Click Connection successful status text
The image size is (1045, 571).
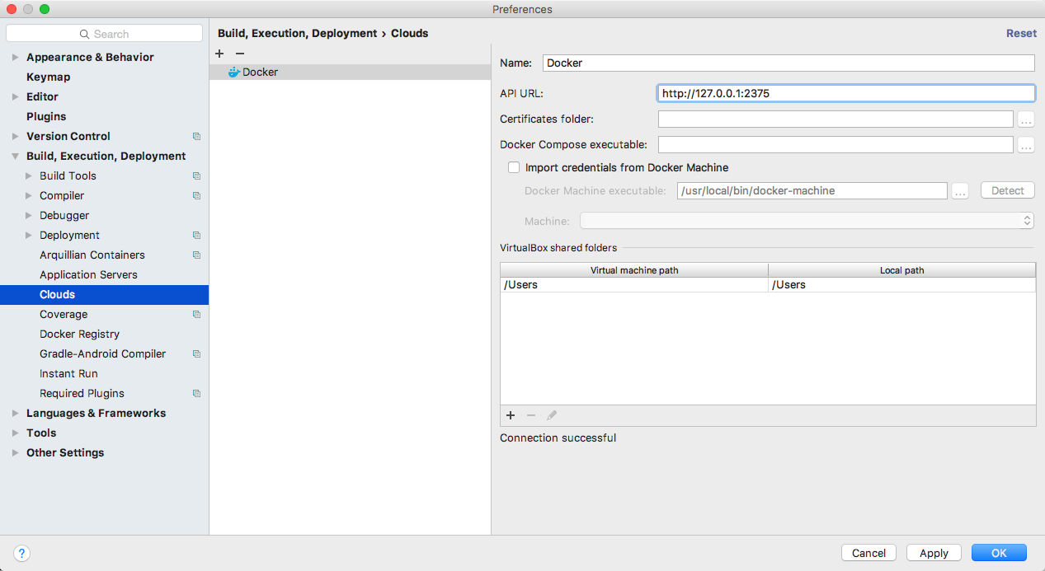[558, 438]
